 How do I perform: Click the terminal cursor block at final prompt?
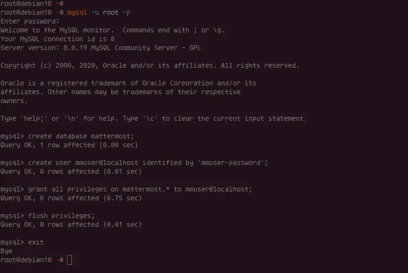(x=69, y=260)
